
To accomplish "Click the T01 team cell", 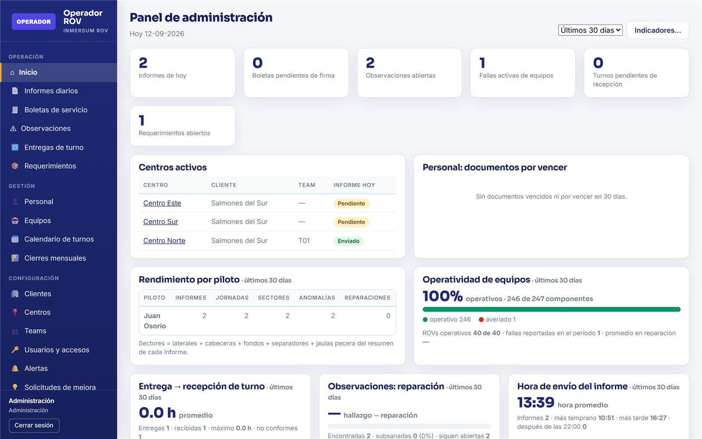I will (x=304, y=241).
